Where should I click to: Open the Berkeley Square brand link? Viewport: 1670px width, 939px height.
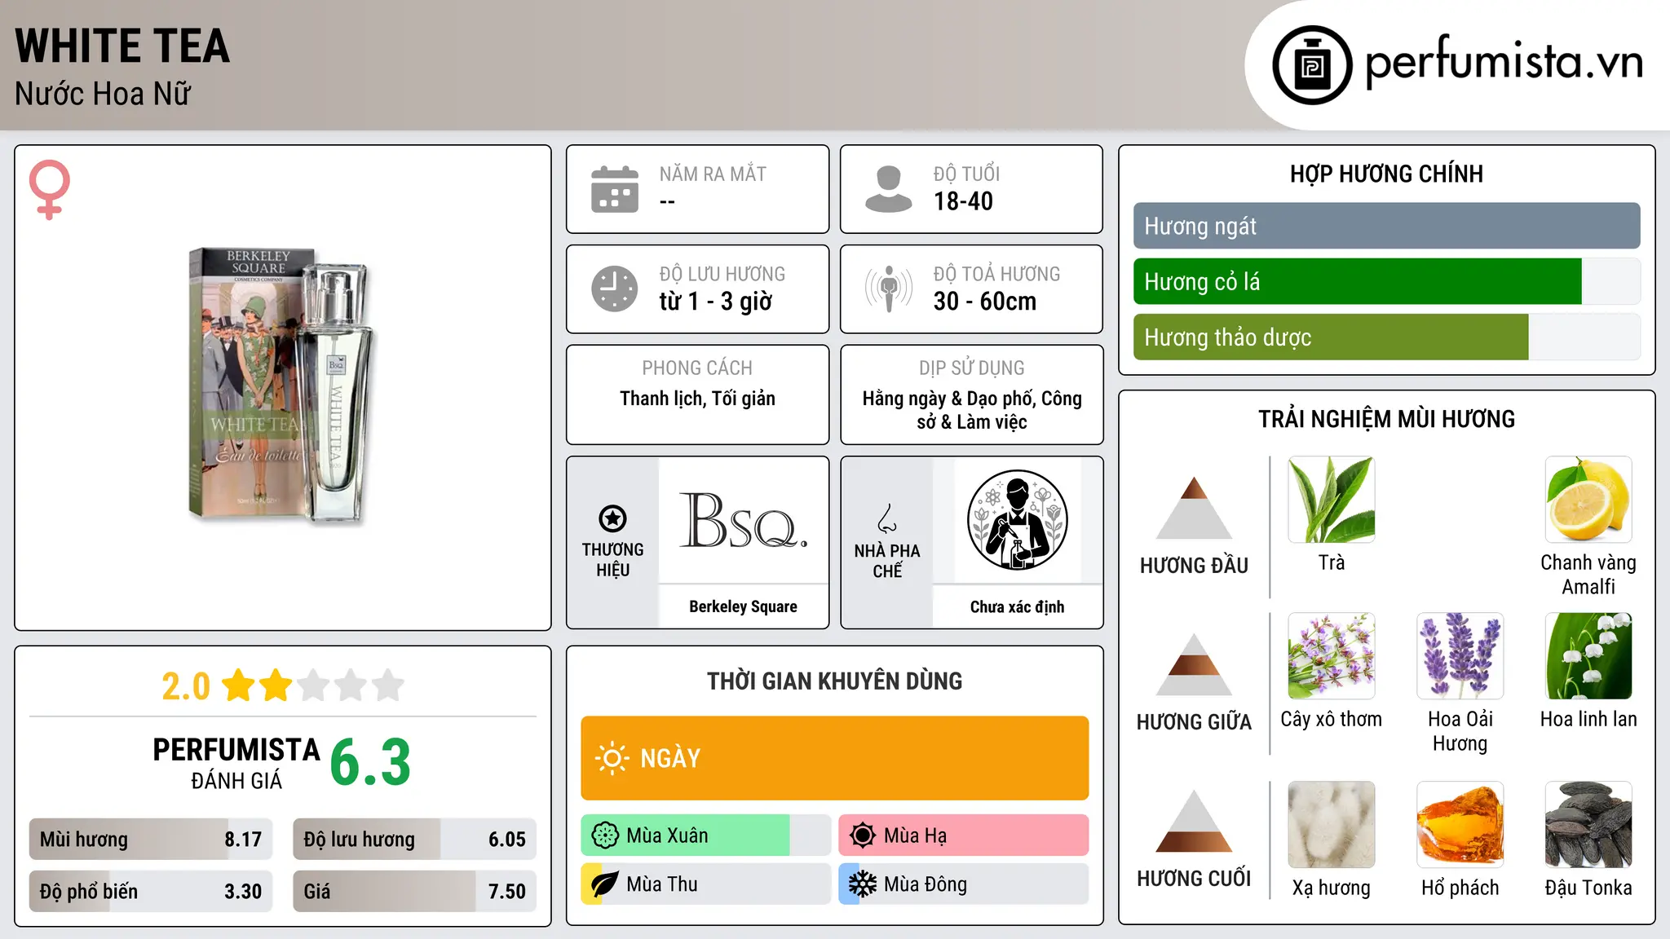pos(743,606)
